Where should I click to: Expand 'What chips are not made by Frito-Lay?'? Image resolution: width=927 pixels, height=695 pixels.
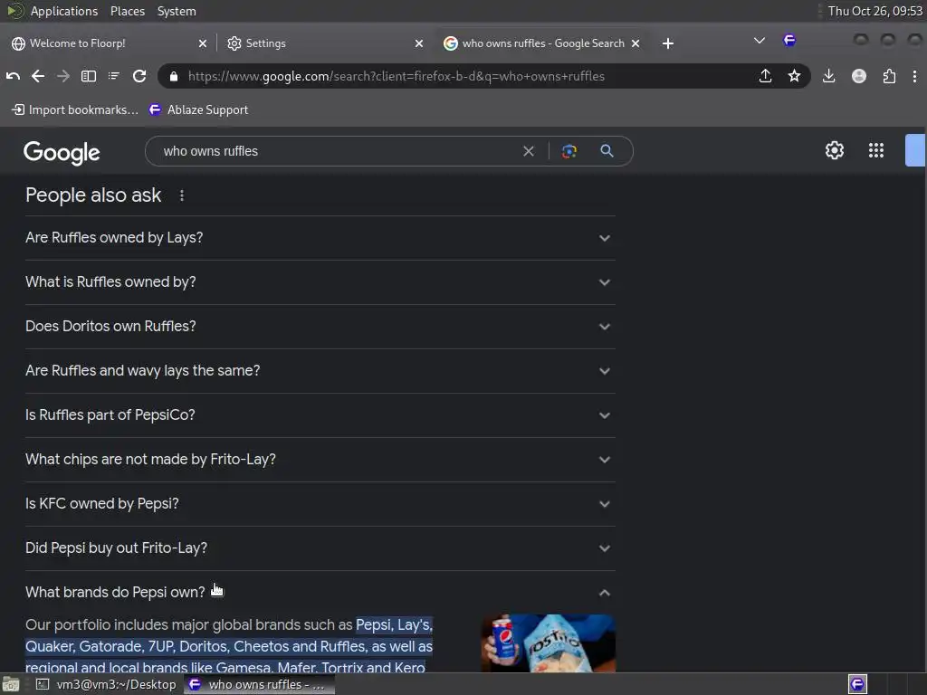point(320,459)
